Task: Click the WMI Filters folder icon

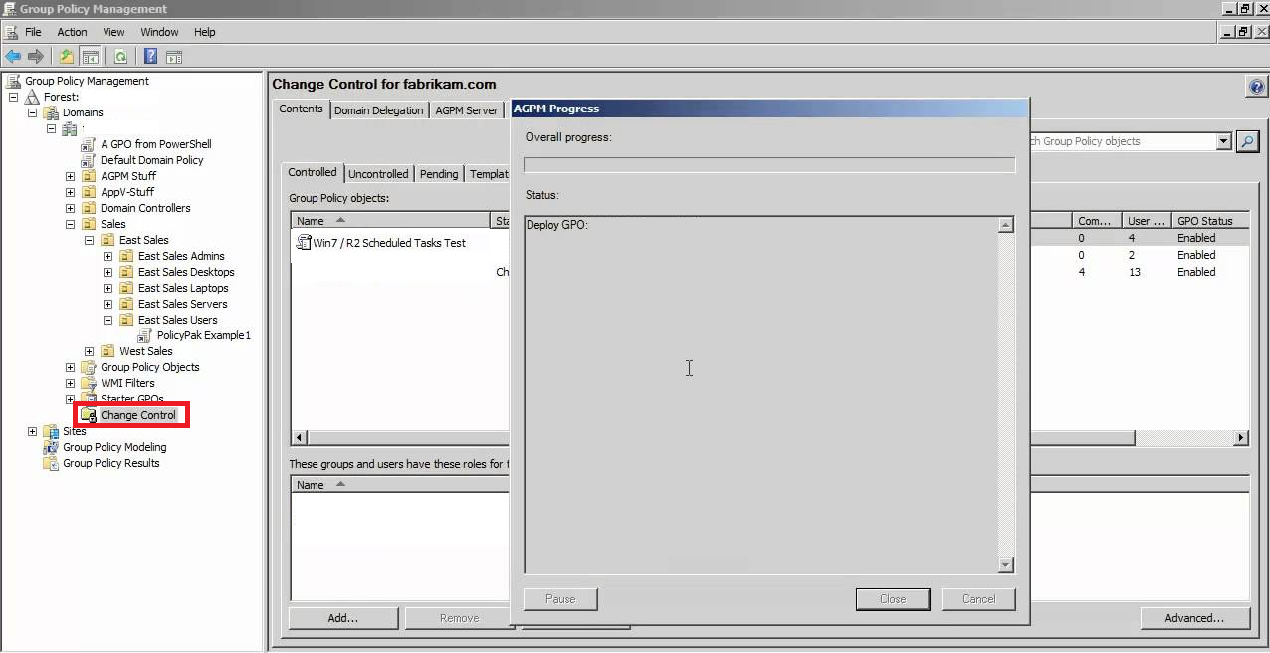Action: pyautogui.click(x=90, y=383)
